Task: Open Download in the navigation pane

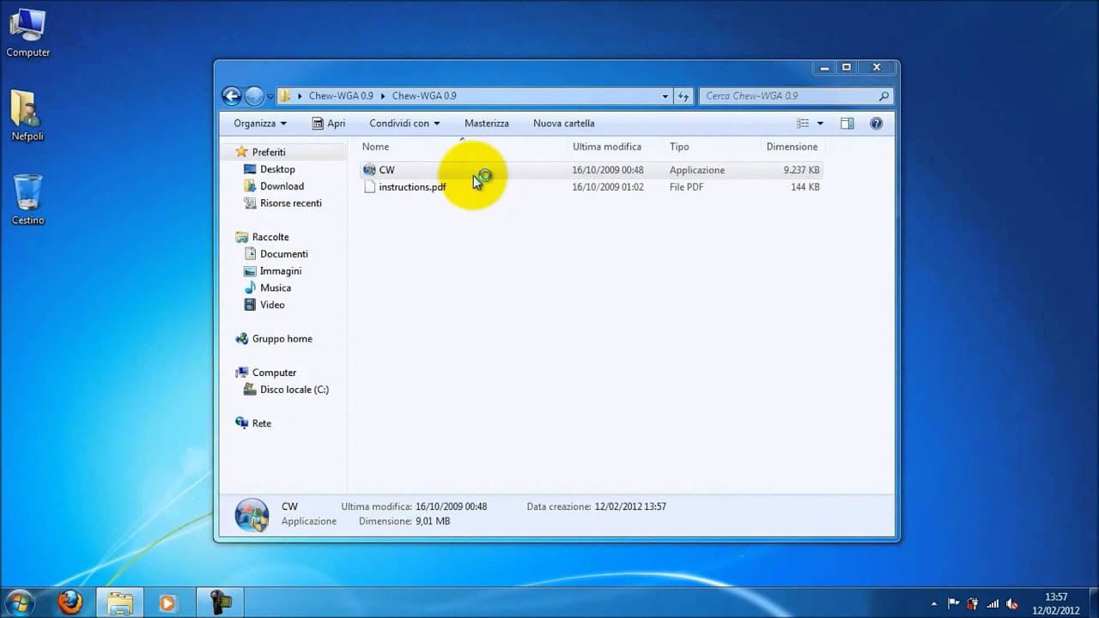Action: [x=282, y=186]
